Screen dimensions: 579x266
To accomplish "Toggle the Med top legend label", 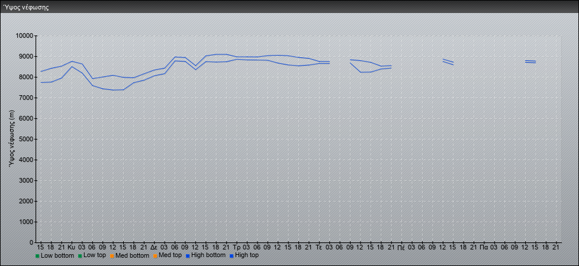I will [170, 255].
